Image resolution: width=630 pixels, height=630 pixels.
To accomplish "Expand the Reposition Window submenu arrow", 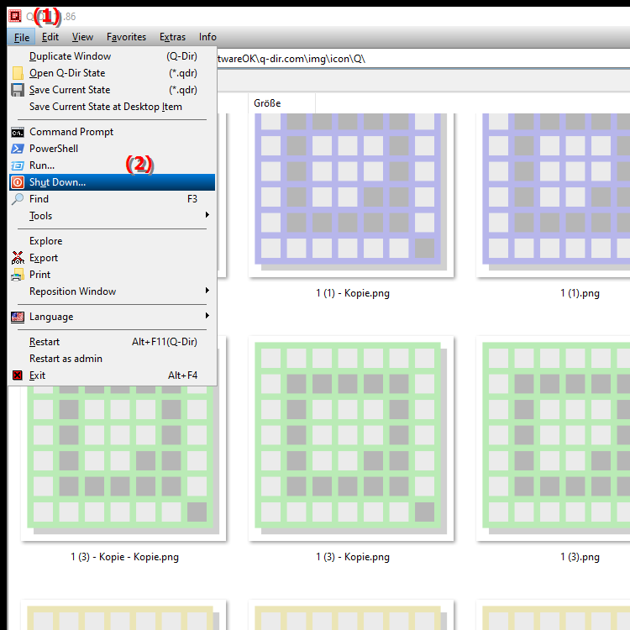I will coord(207,291).
